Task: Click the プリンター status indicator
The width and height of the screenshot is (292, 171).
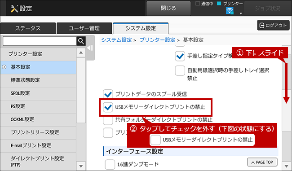Action: pyautogui.click(x=230, y=4)
